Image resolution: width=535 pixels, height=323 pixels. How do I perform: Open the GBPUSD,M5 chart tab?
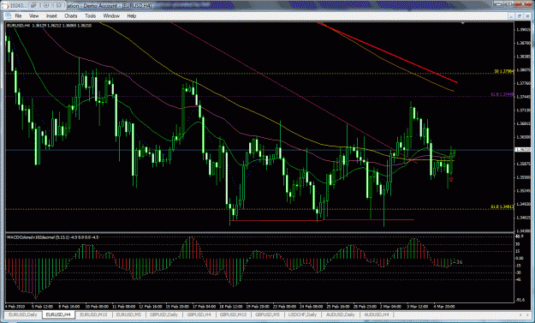tap(267, 314)
